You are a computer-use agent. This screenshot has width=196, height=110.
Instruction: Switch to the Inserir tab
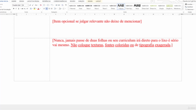pos(14,1)
